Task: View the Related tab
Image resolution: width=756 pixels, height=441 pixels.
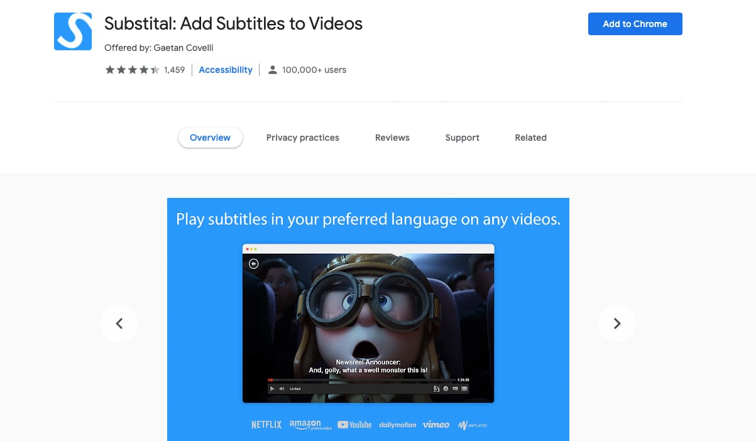Action: click(x=530, y=138)
